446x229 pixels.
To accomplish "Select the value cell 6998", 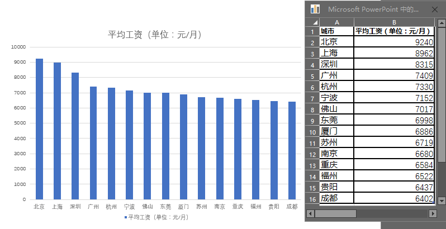I will pos(394,120).
